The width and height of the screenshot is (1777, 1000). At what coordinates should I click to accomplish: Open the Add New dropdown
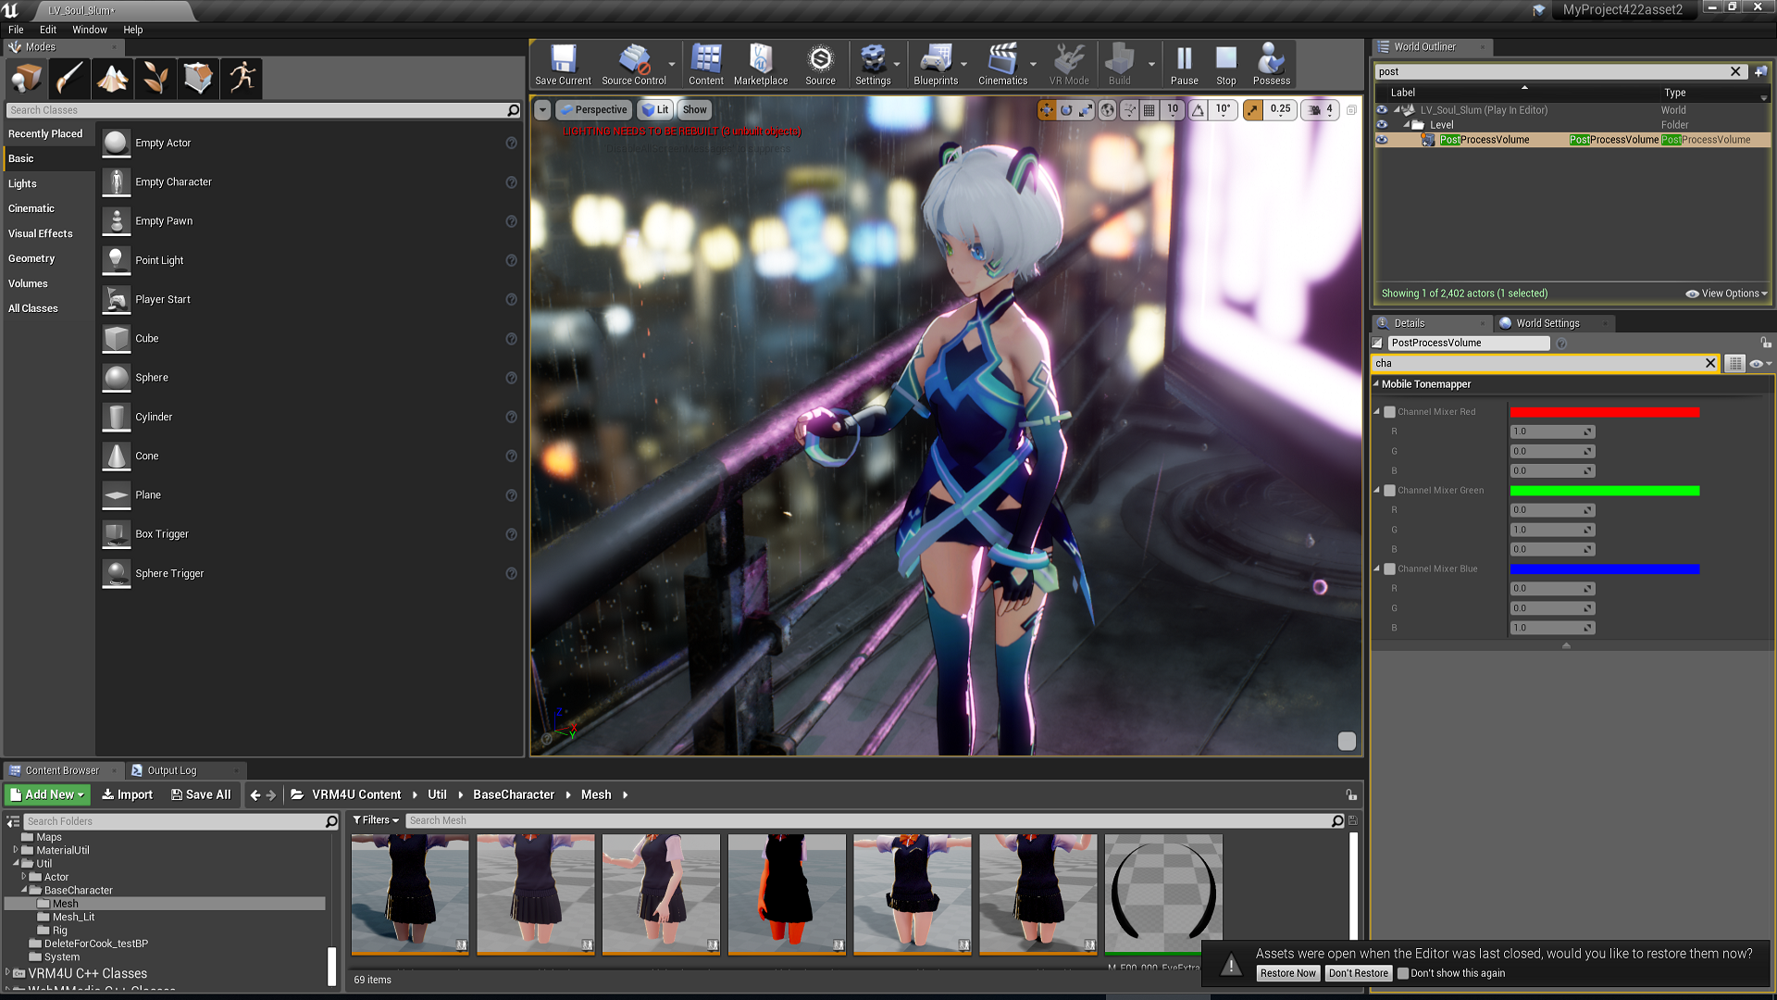47,794
